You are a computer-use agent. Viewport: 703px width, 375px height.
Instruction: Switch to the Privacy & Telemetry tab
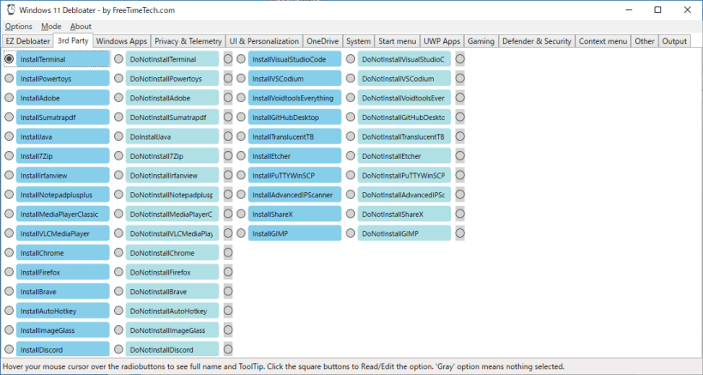(x=188, y=41)
